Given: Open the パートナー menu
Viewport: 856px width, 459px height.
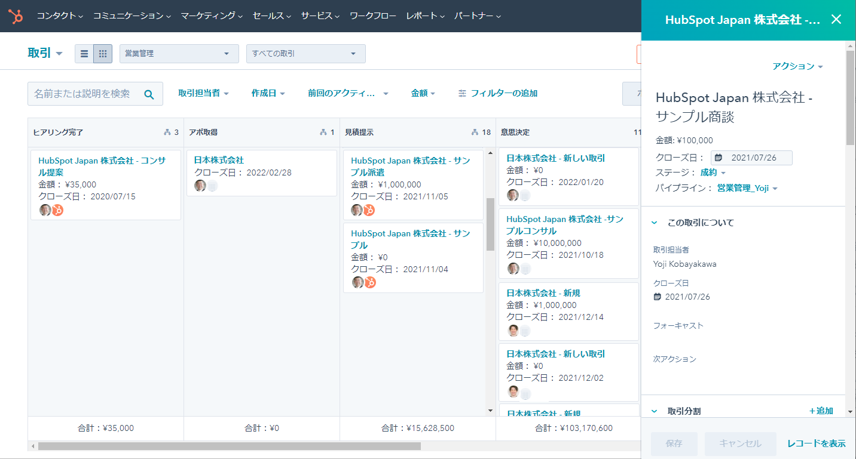Looking at the screenshot, I should point(478,16).
